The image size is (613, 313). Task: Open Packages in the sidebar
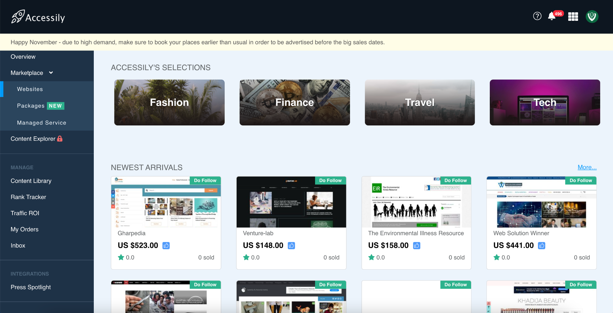[31, 106]
